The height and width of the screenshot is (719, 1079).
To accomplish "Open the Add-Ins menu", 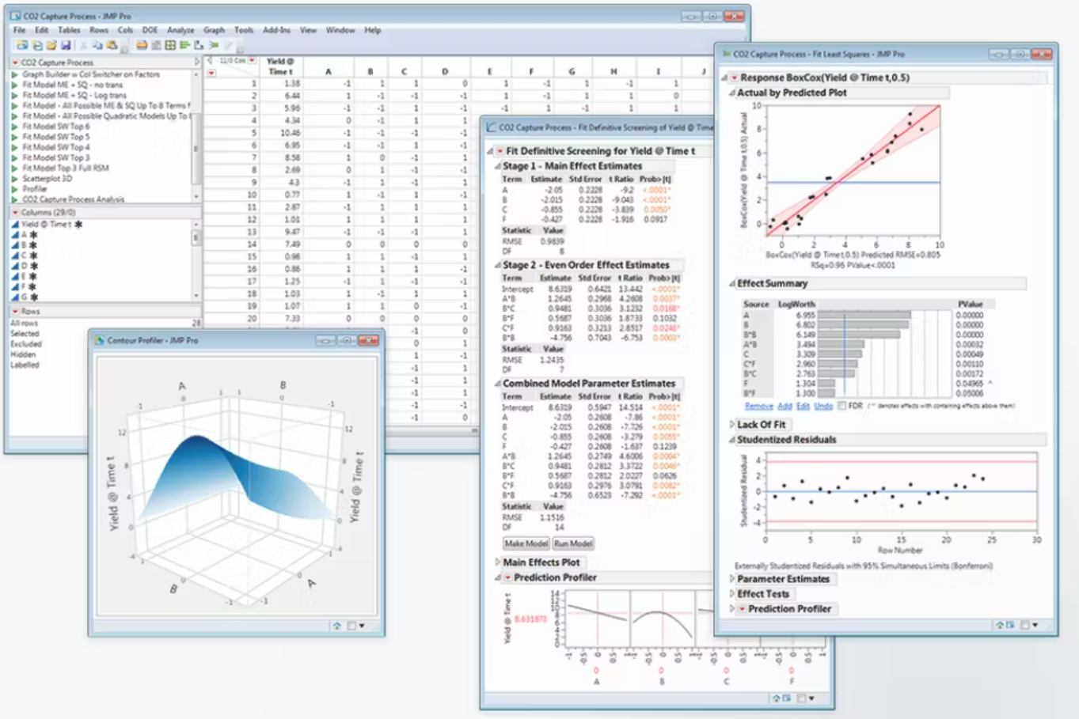I will click(x=276, y=30).
